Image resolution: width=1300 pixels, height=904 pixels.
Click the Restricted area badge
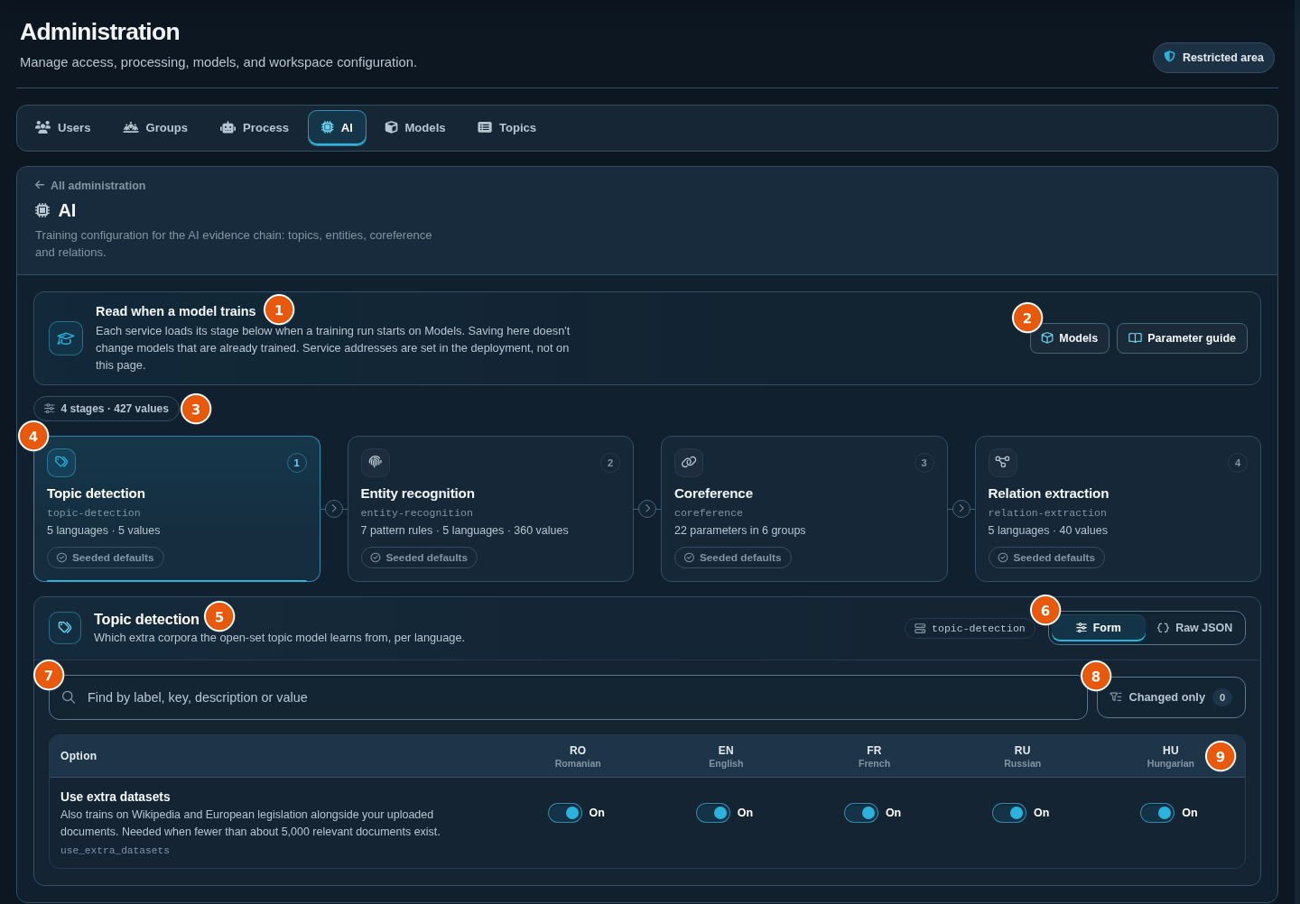tap(1213, 58)
